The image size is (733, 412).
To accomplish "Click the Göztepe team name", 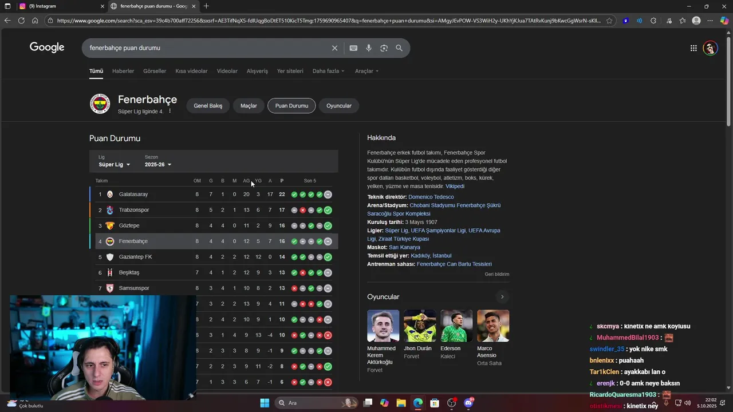I will (x=129, y=225).
